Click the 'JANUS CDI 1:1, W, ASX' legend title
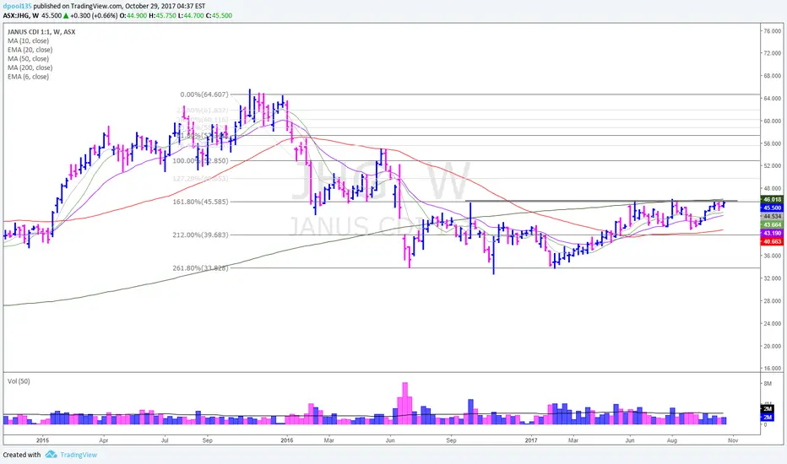787x464 pixels. (41, 31)
